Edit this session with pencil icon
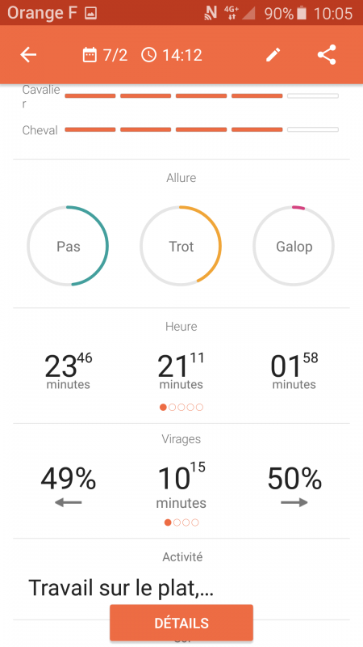 click(x=273, y=54)
